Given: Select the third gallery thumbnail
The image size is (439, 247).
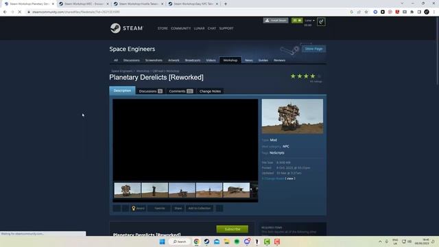Looking at the screenshot, I should (x=182, y=190).
